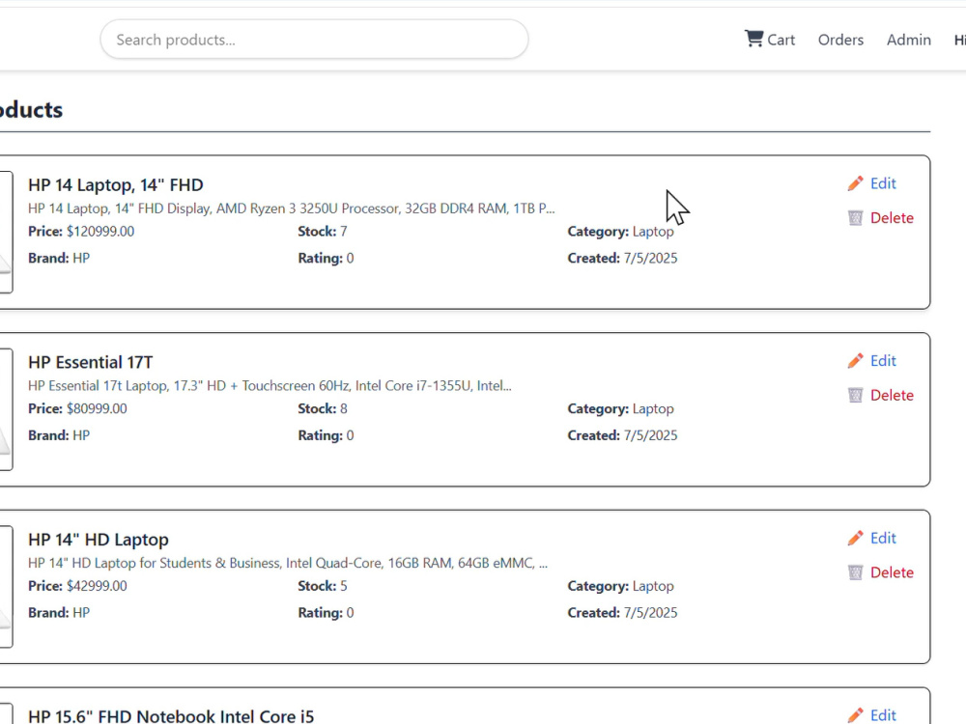The height and width of the screenshot is (724, 966).
Task: Select the HP 15.6" FHD Notebook Intel Core i5 title
Action: click(171, 716)
